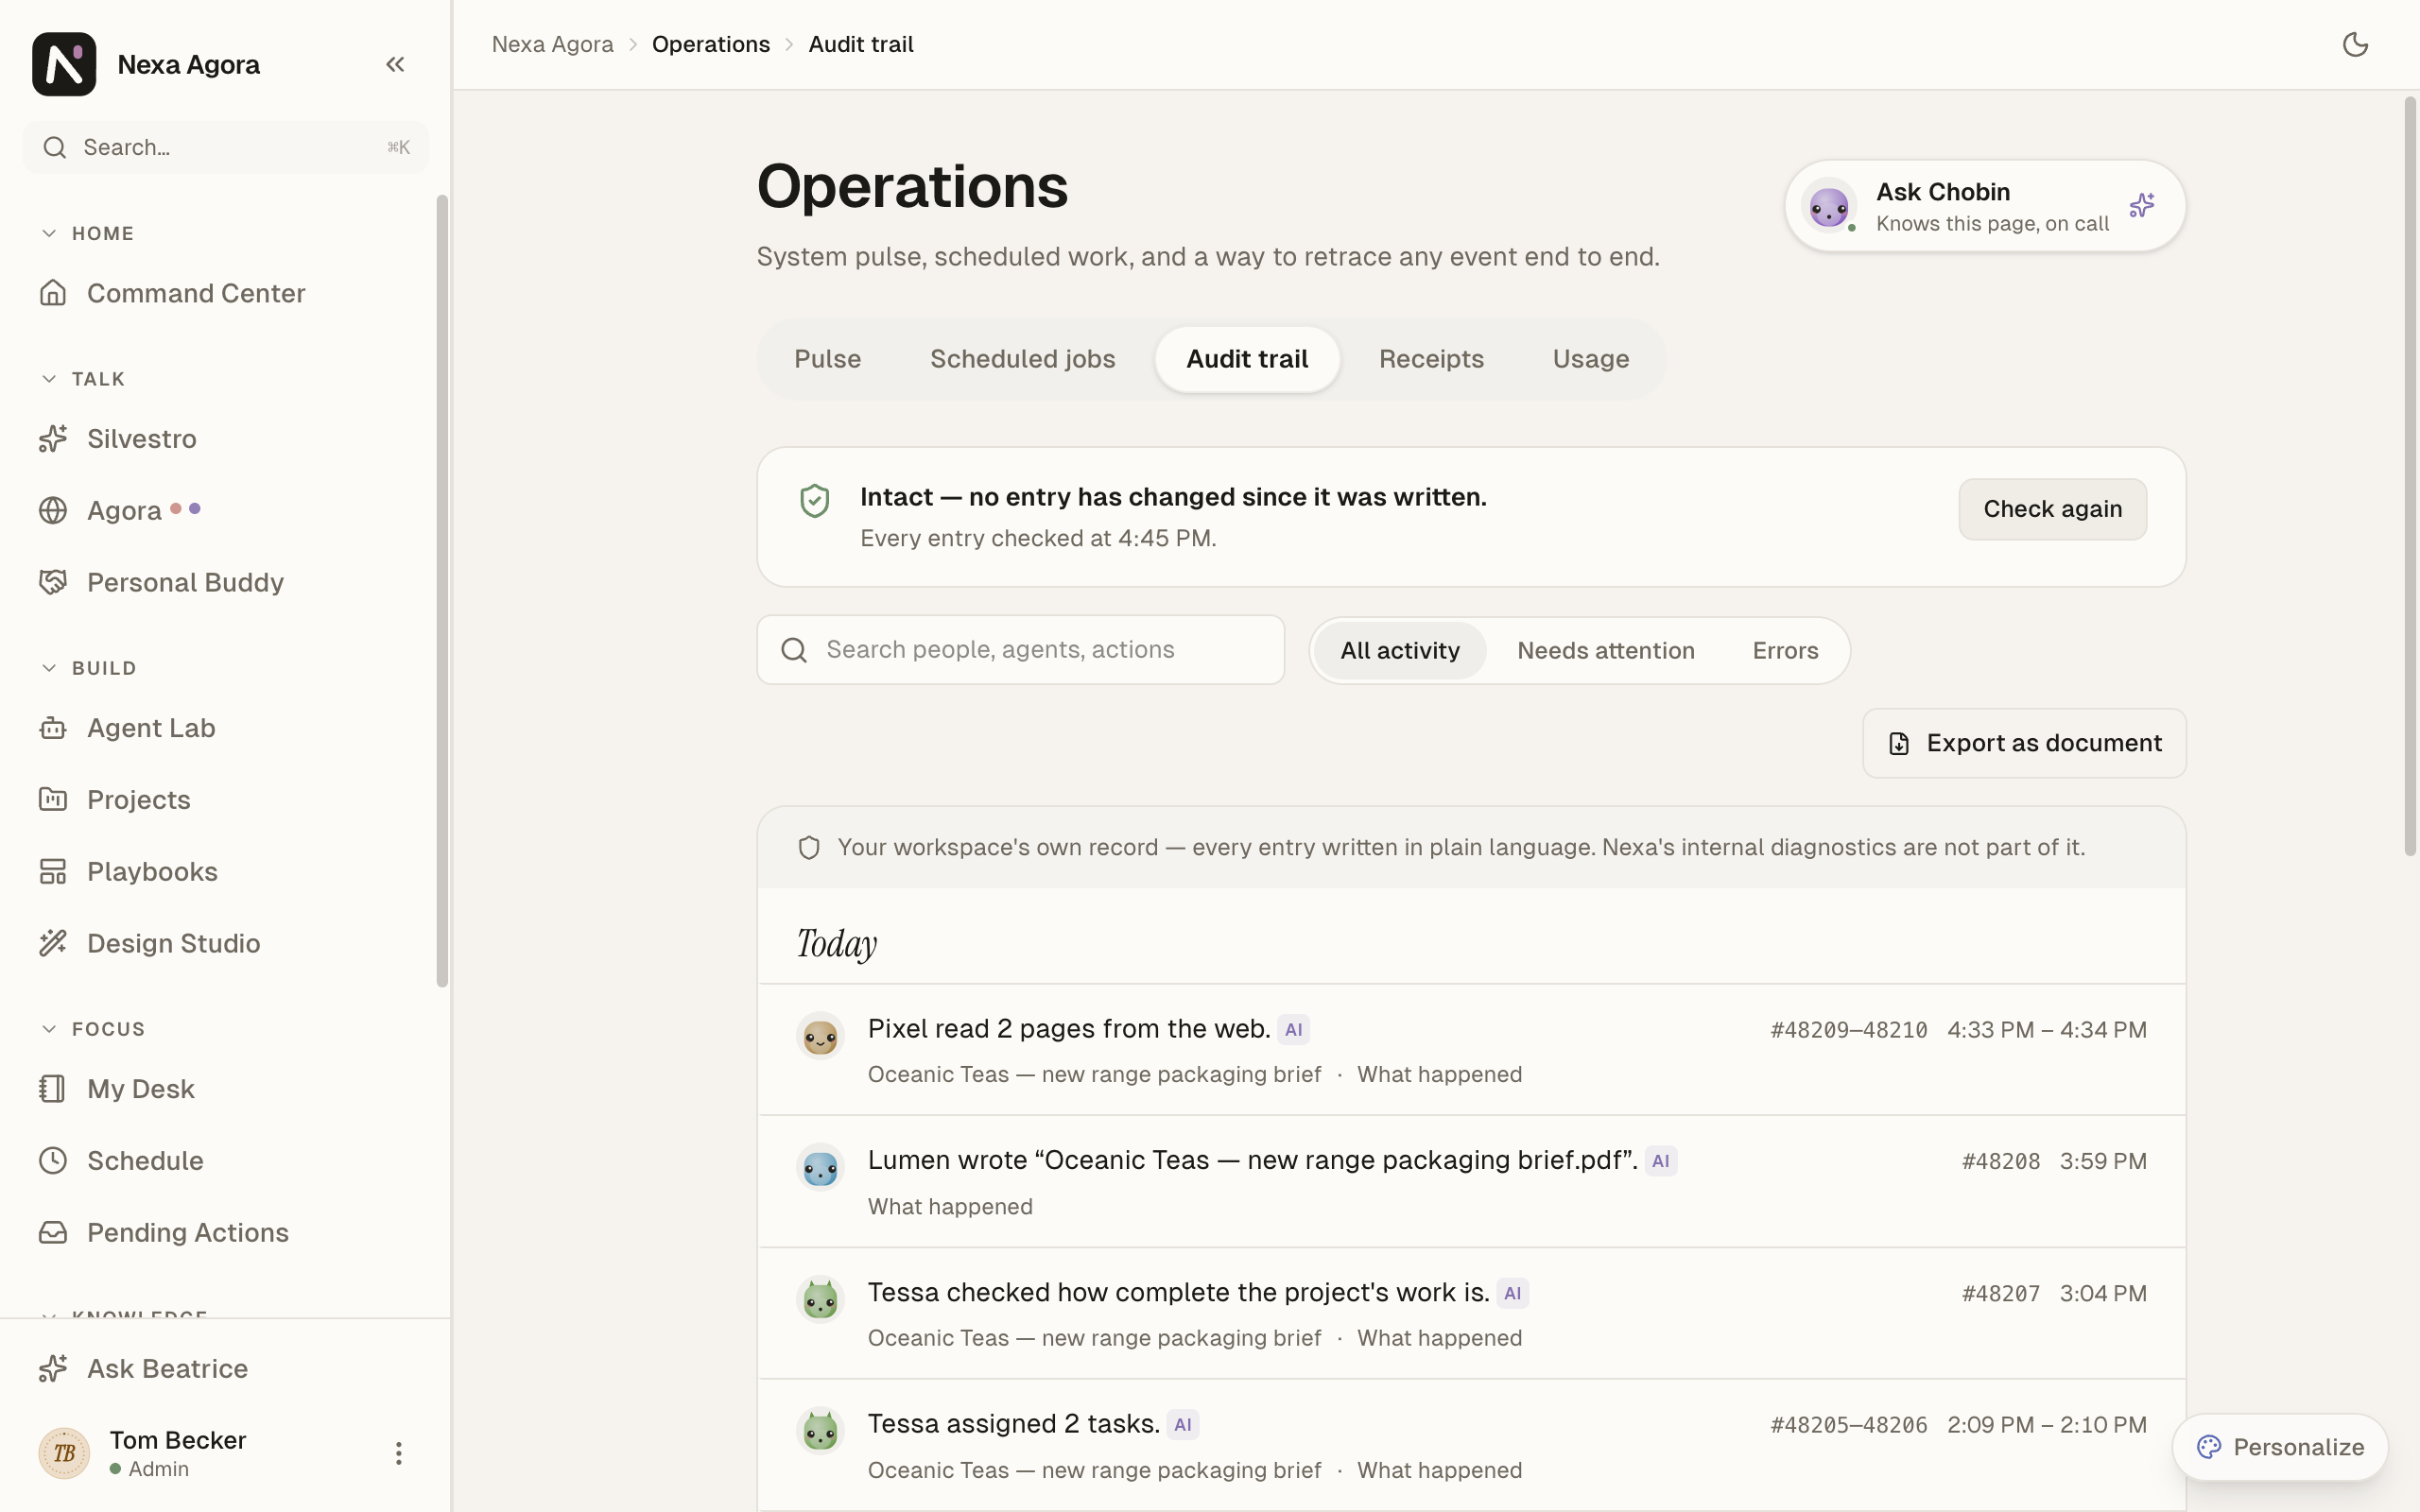The image size is (2420, 1512).
Task: Open What happened for Lumen's entry
Action: point(950,1206)
